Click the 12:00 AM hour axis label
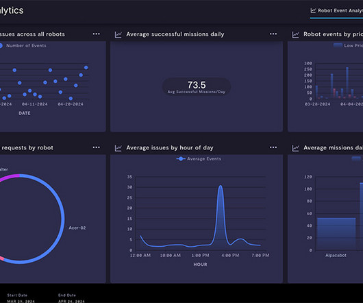The height and width of the screenshot is (303, 363). click(x=140, y=255)
